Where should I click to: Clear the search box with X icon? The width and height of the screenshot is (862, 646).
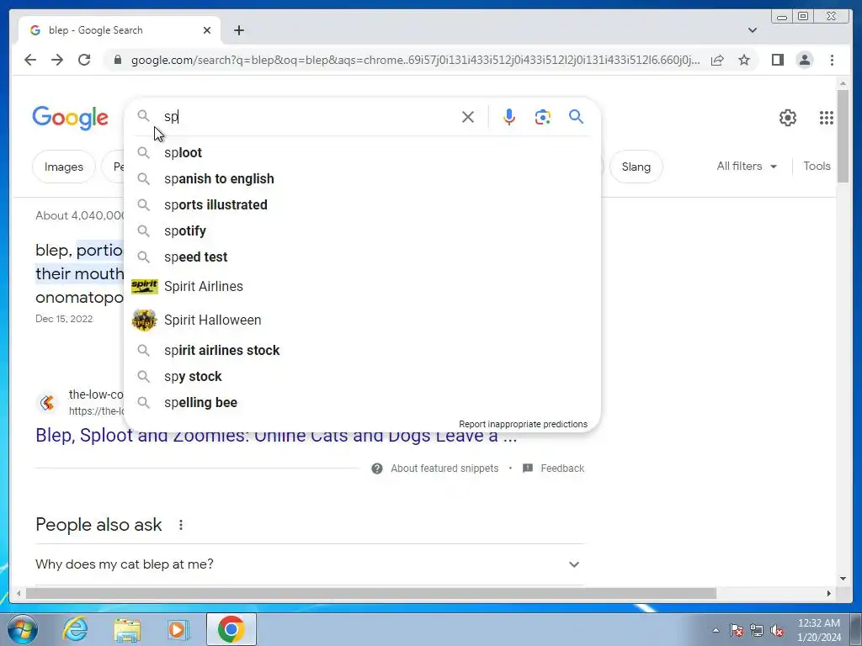tap(468, 116)
